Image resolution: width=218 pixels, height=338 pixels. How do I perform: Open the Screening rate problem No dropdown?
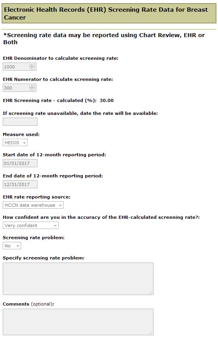tap(12, 246)
